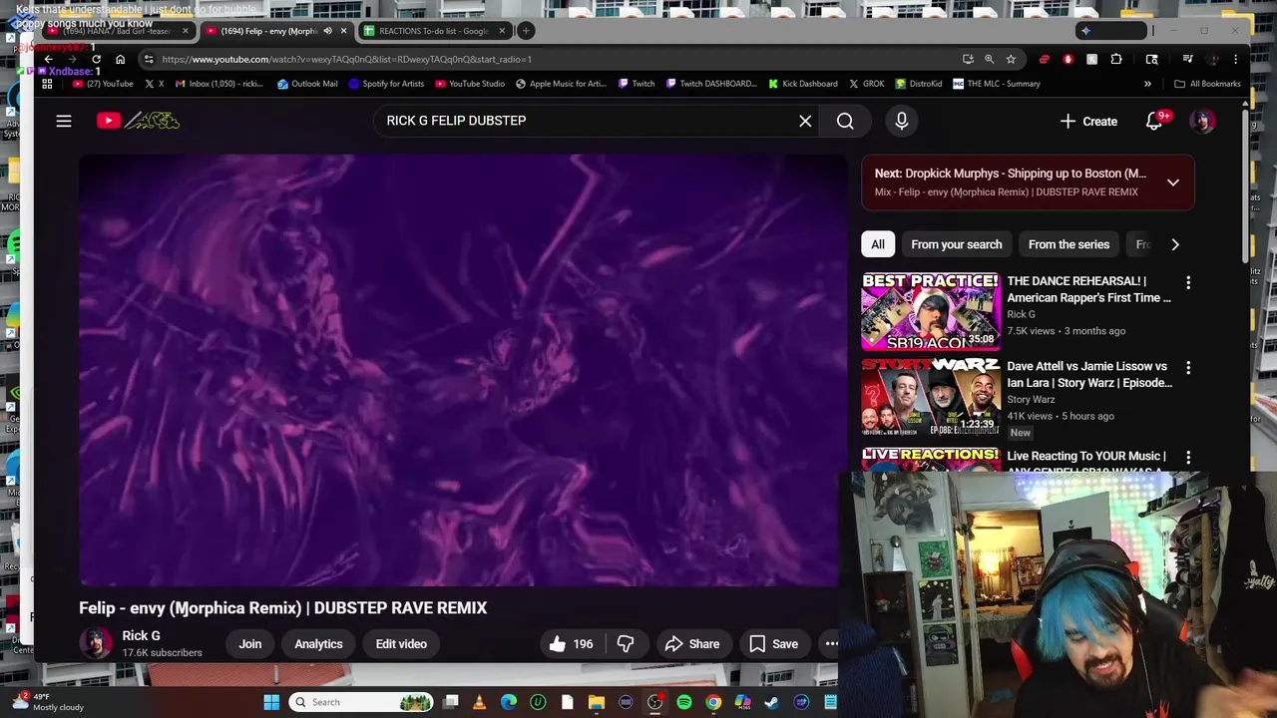Image resolution: width=1277 pixels, height=718 pixels.
Task: Open the YouTube hamburger guide menu
Action: click(x=64, y=121)
